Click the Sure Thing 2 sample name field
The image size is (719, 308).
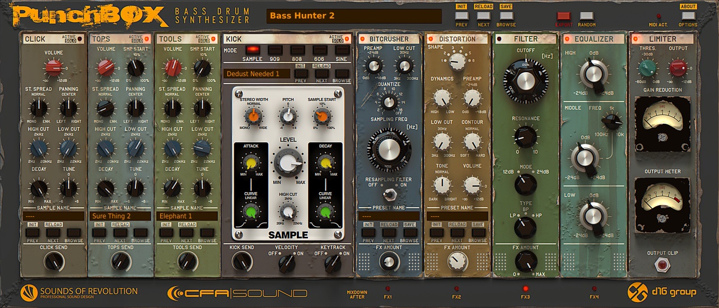coord(120,216)
